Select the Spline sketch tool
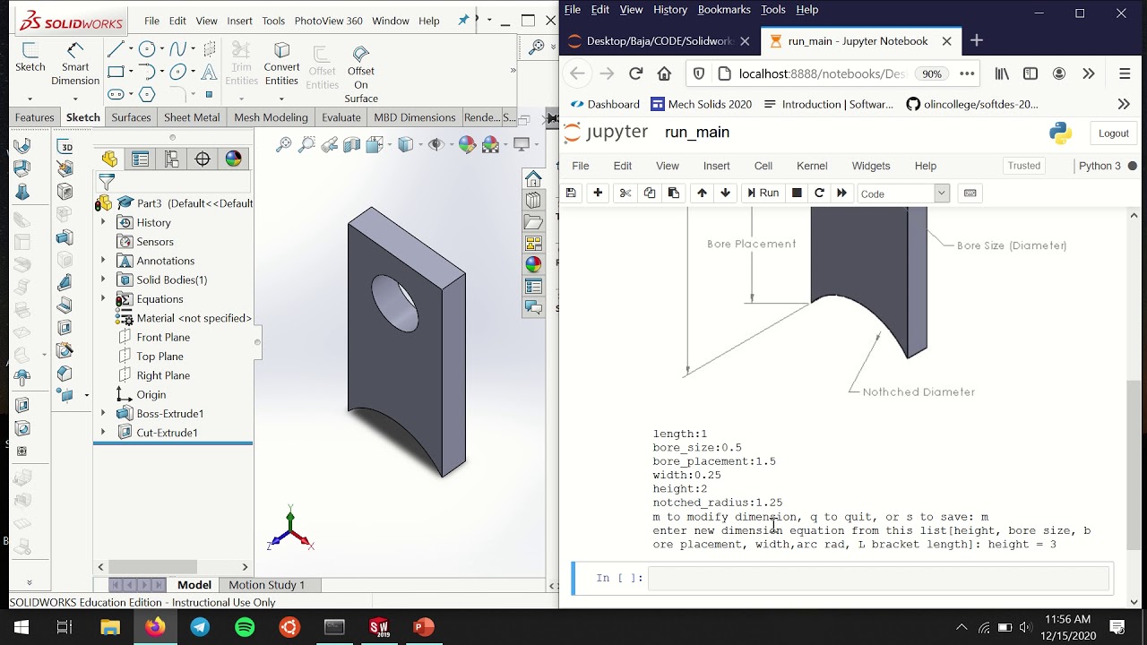The width and height of the screenshot is (1147, 645). click(177, 49)
